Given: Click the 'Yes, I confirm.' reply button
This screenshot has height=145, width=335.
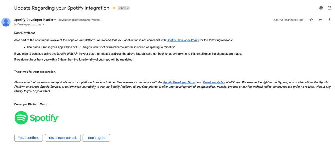Looking at the screenshot, I should [x=28, y=138].
